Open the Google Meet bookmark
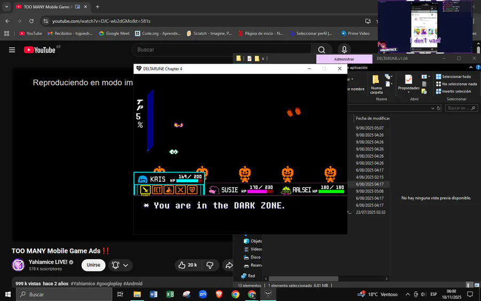This screenshot has width=481, height=301. coord(114,34)
